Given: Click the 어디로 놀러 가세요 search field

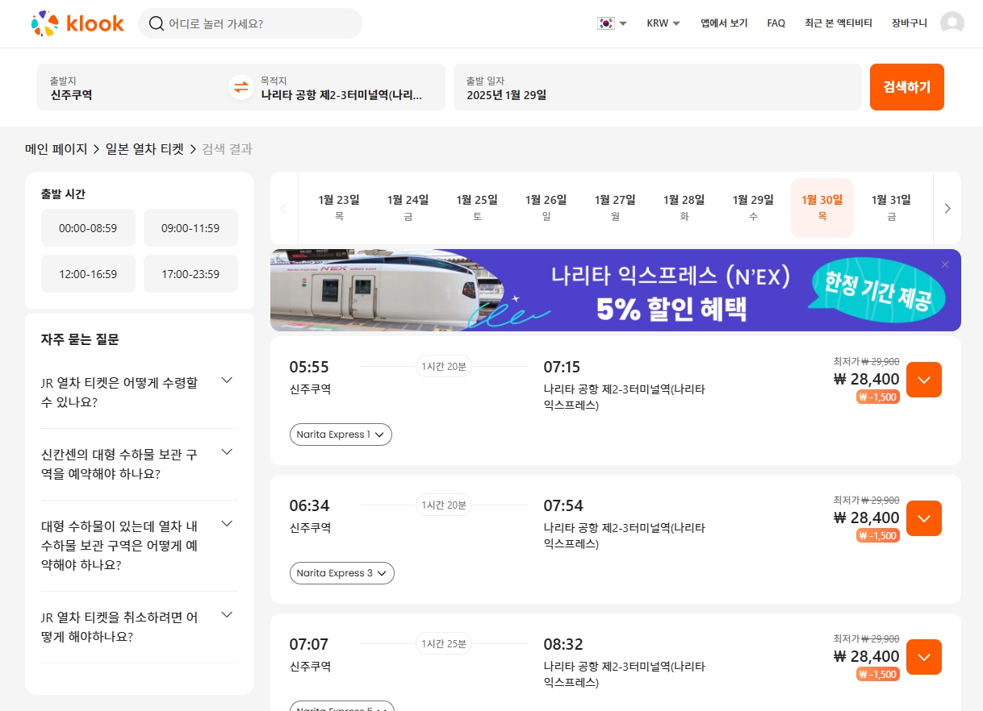Looking at the screenshot, I should 250,23.
